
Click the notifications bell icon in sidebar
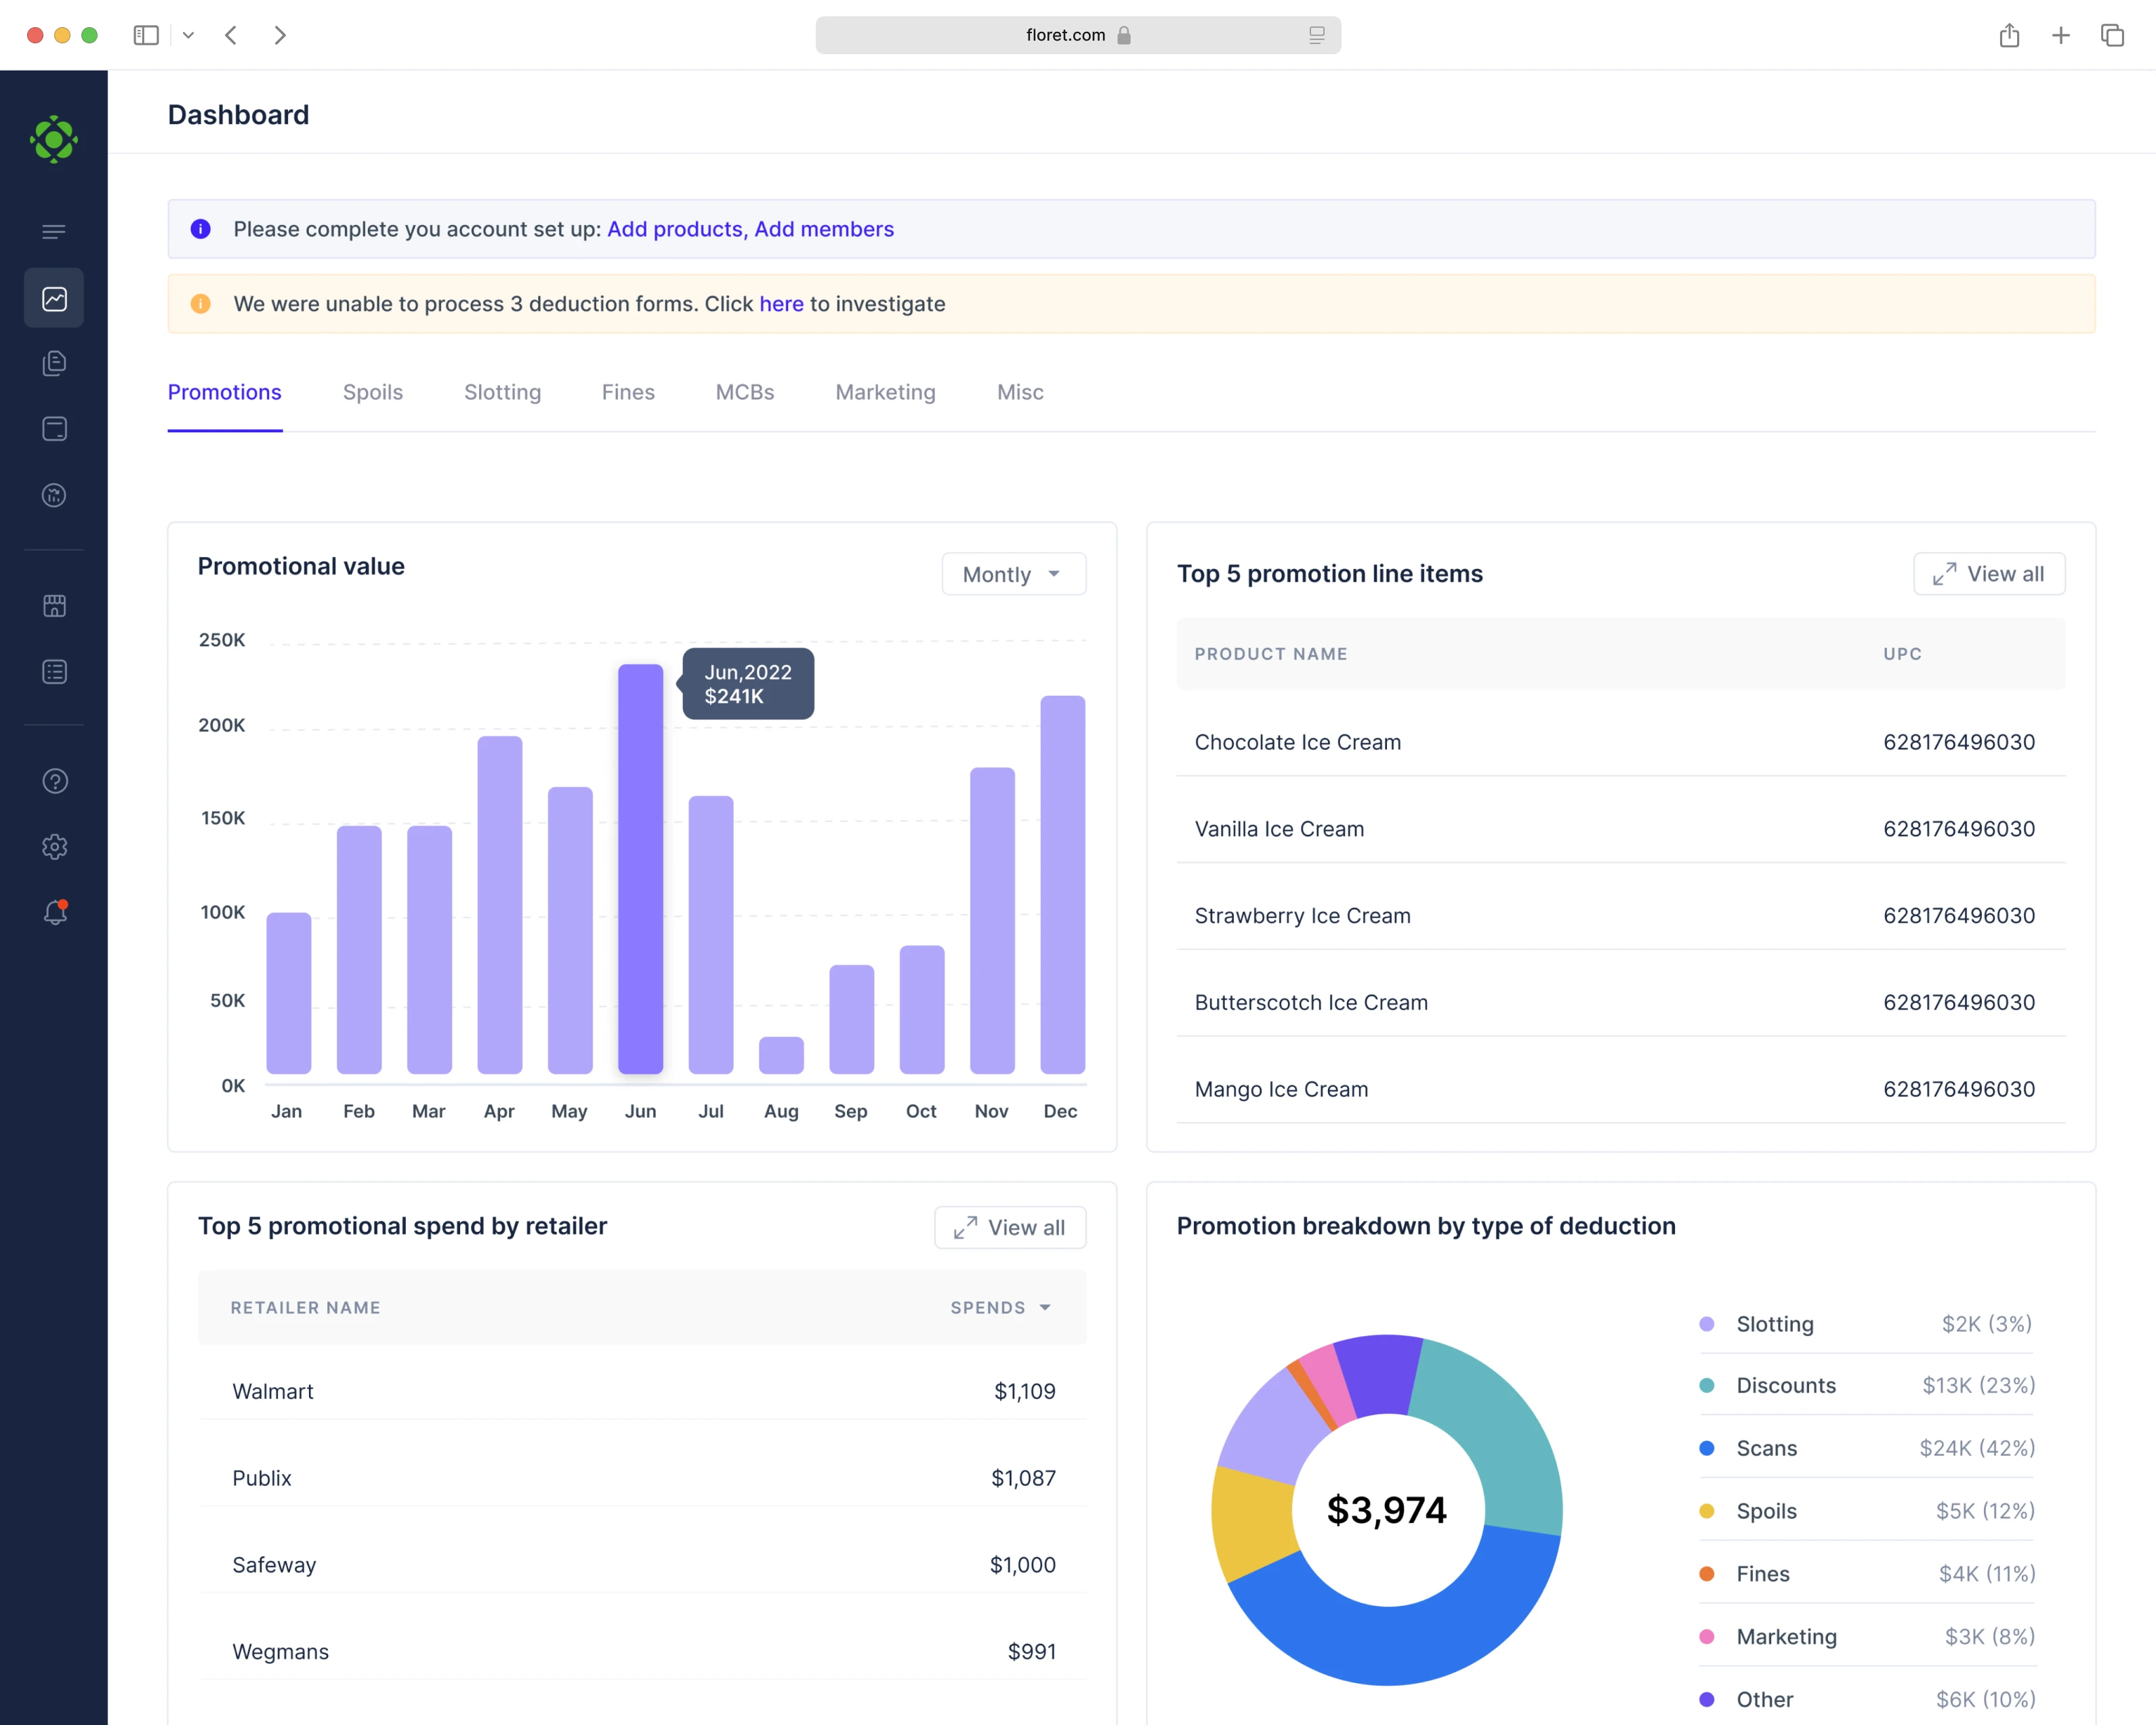click(x=55, y=912)
